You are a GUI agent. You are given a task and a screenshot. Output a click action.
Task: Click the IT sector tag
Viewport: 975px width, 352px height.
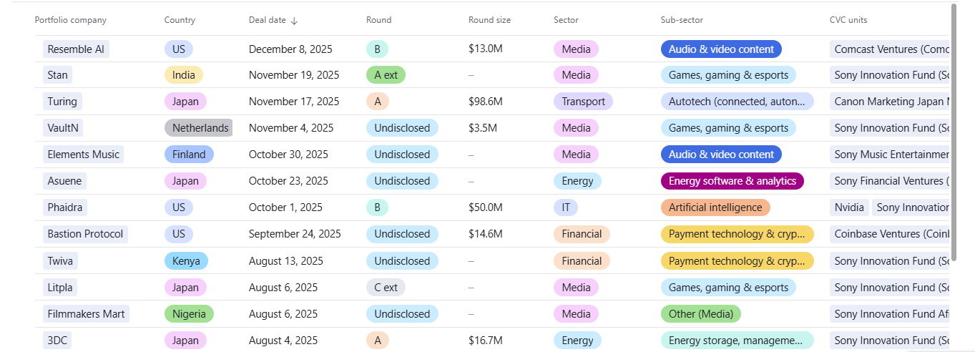pyautogui.click(x=566, y=207)
